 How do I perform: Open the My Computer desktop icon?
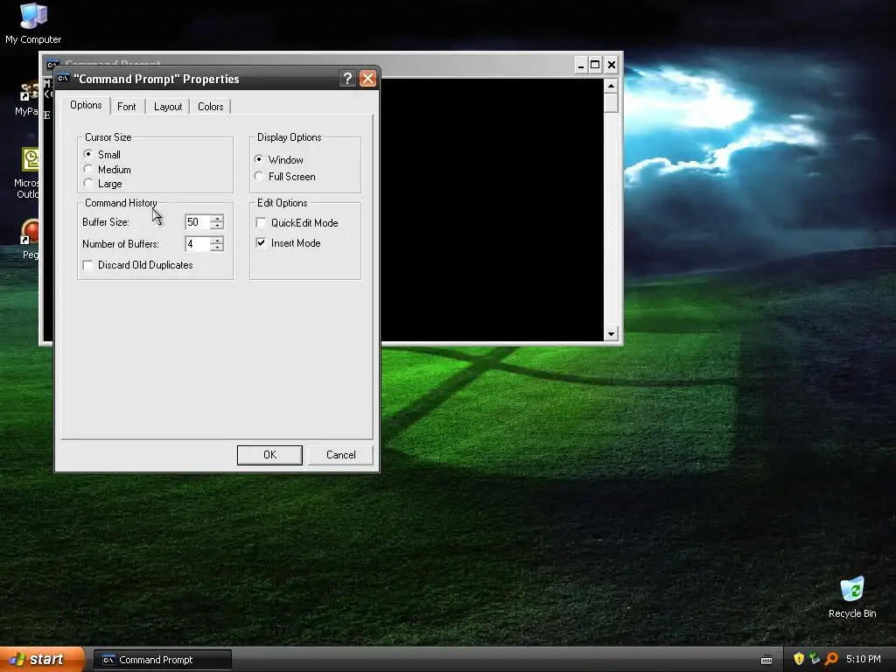tap(33, 23)
